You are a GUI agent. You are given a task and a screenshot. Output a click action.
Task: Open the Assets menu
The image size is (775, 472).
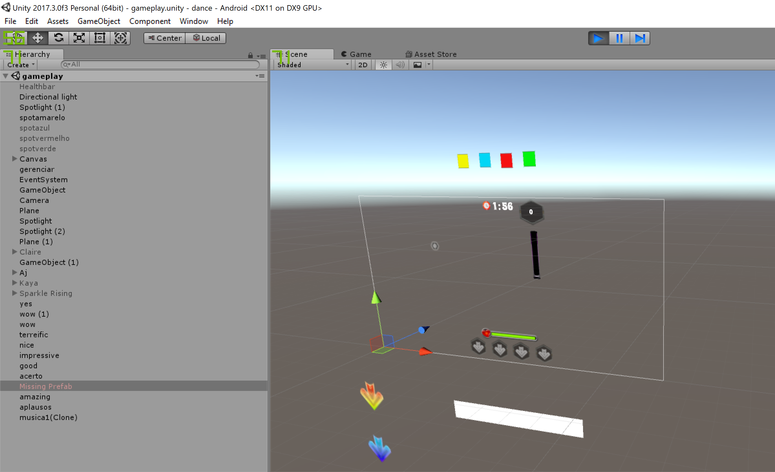pyautogui.click(x=58, y=21)
